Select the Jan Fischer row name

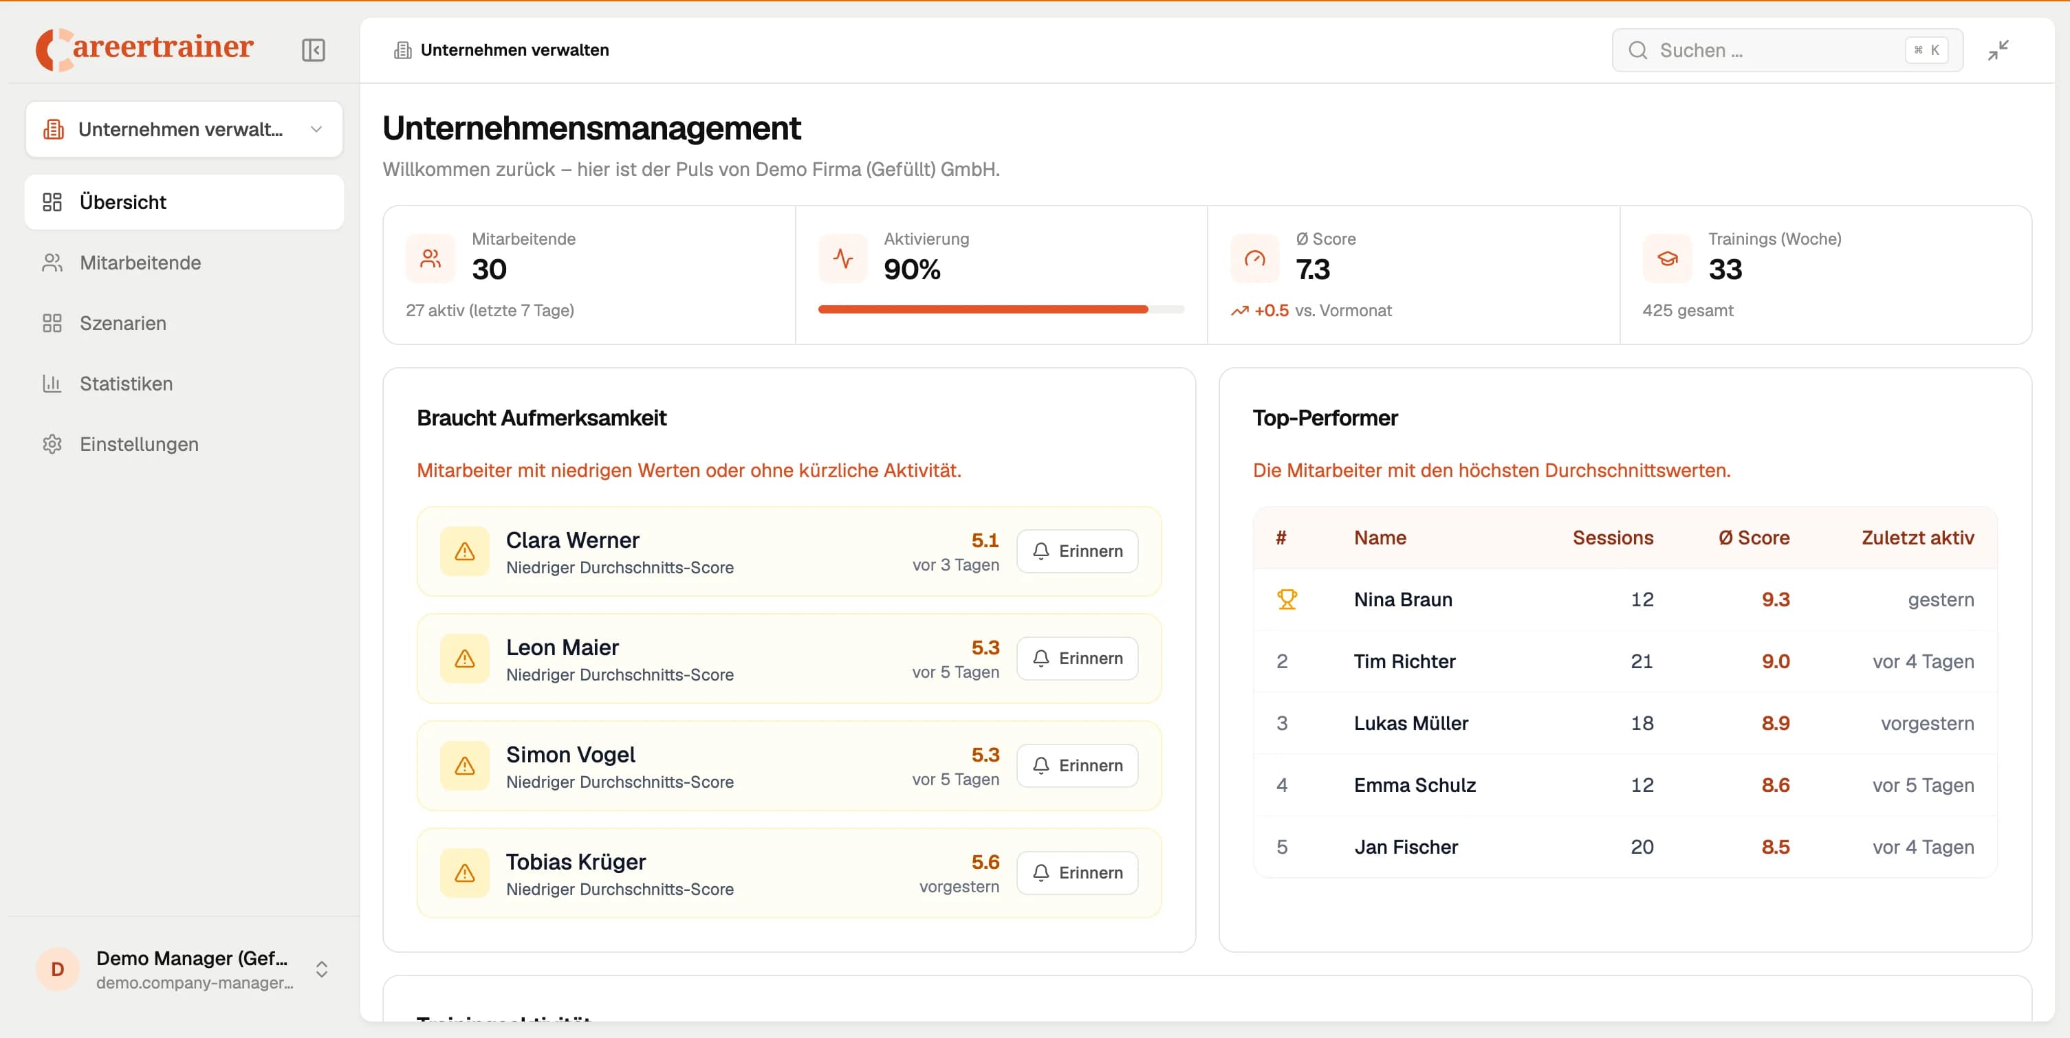point(1406,847)
